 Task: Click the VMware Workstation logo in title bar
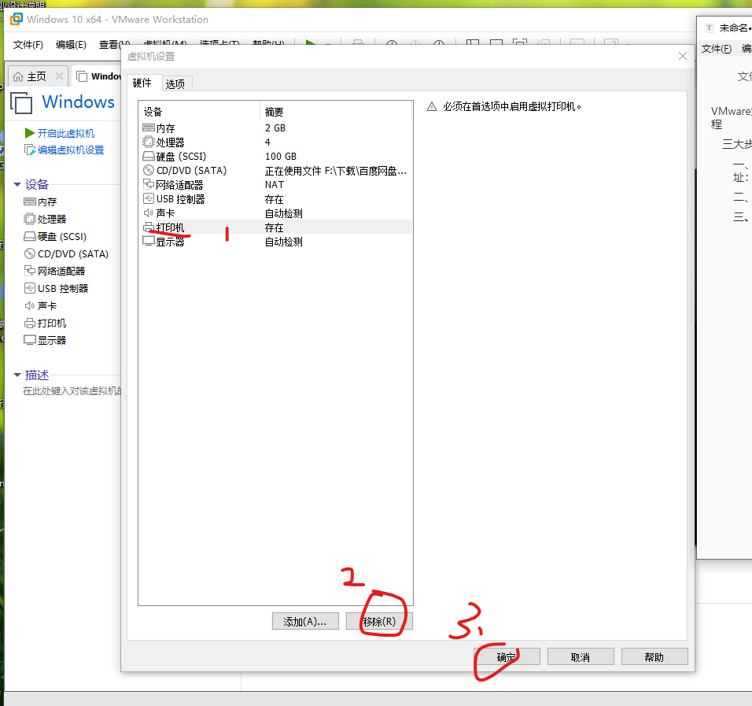[17, 19]
